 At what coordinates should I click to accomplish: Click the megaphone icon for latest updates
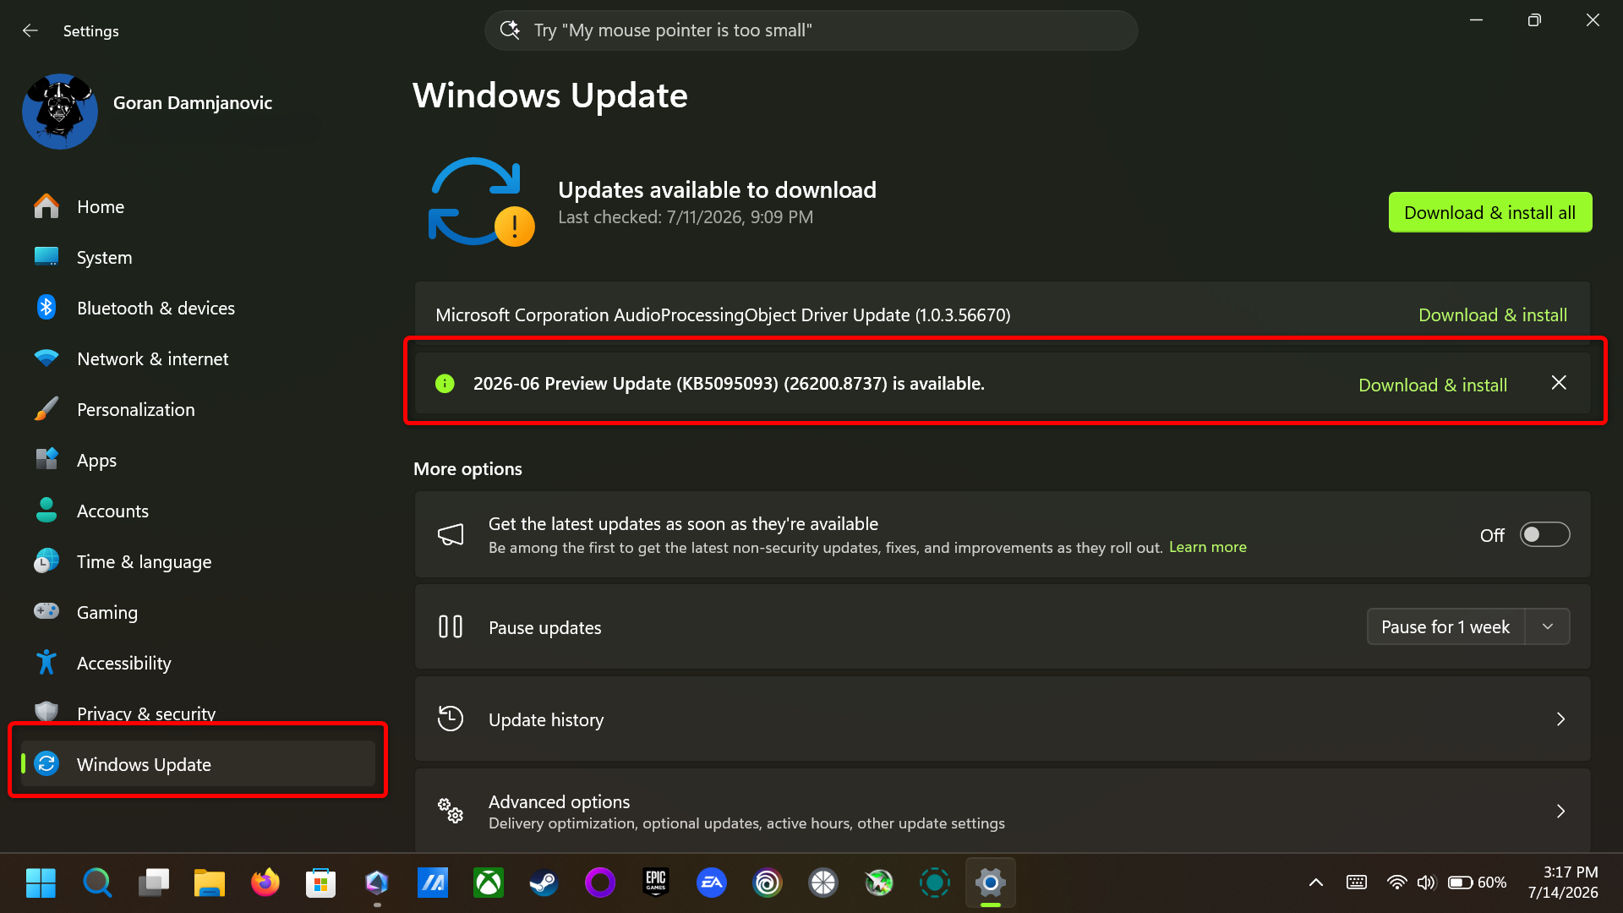(451, 534)
